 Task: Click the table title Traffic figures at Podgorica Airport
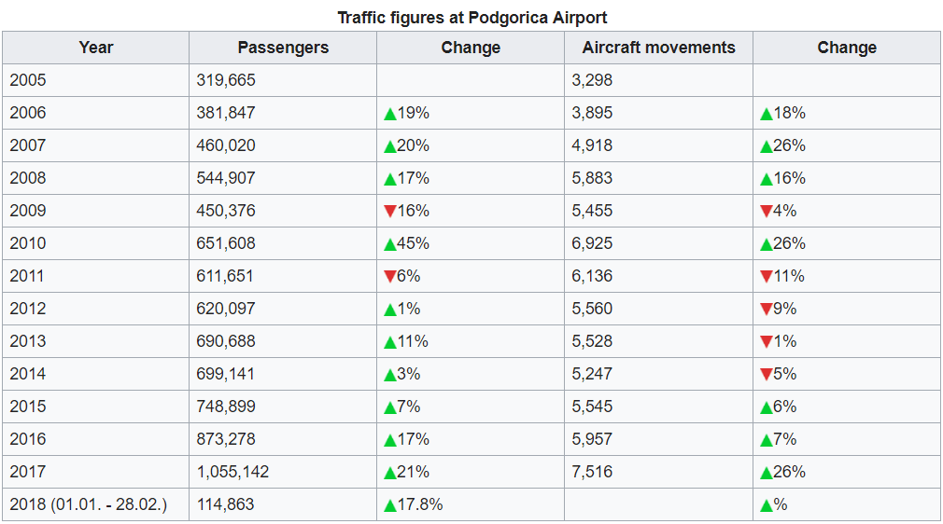click(x=472, y=18)
